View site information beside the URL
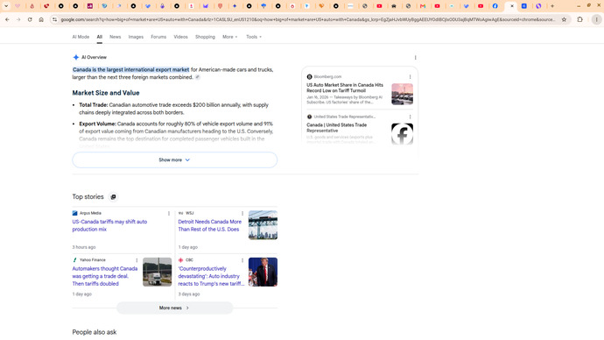The height and width of the screenshot is (340, 604). [x=54, y=19]
